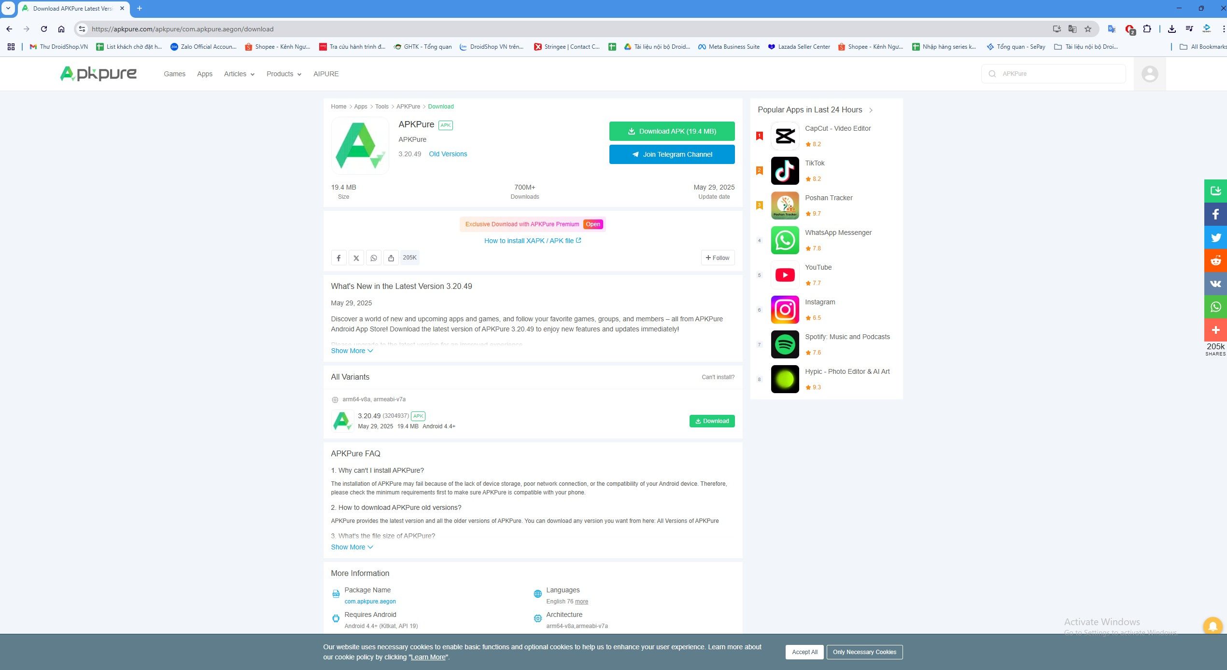
Task: Click the browser address bar URL
Action: [183, 29]
